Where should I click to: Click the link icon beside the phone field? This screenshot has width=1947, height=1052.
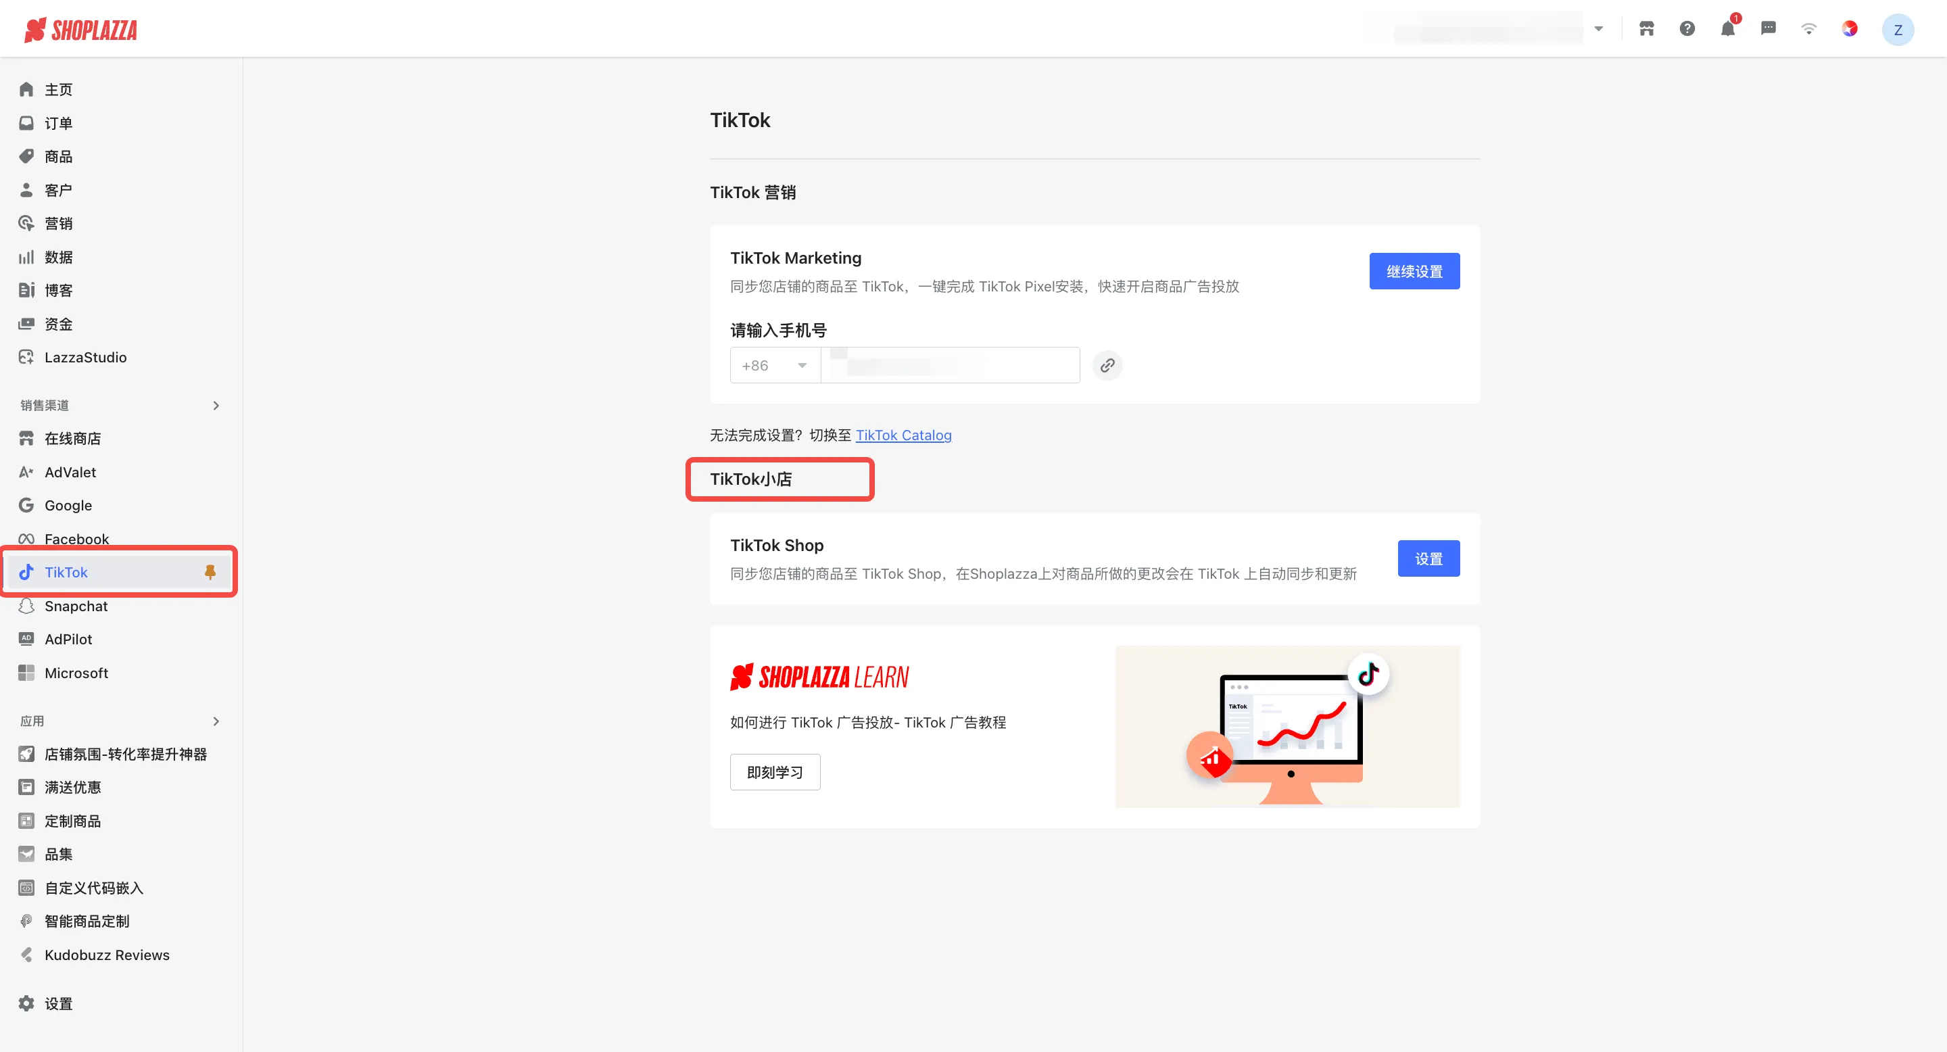click(x=1107, y=366)
